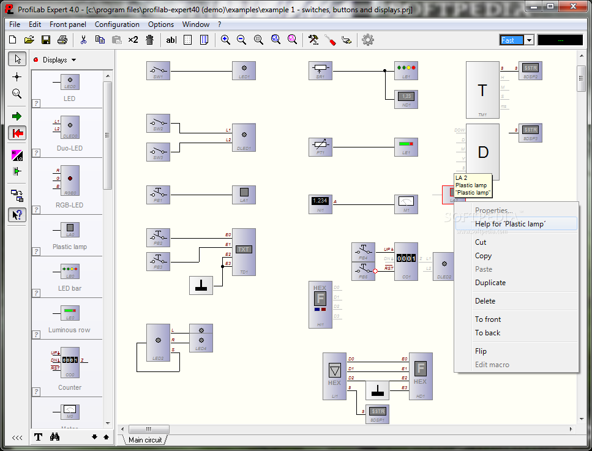
Task: Click the gear settings icon
Action: (x=368, y=40)
